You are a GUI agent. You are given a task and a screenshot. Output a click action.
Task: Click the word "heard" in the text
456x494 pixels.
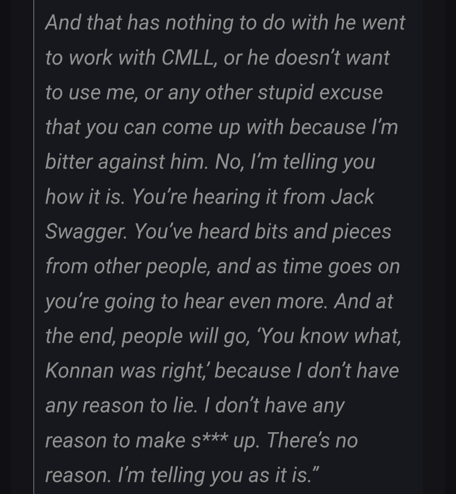(x=223, y=231)
